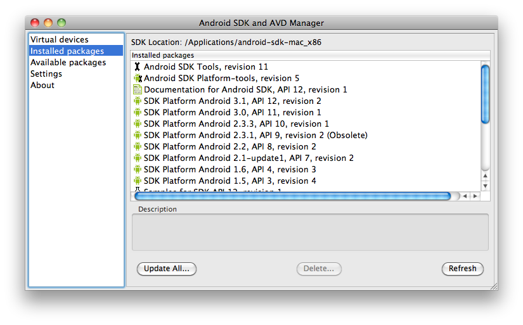Click the Refresh button
This screenshot has width=523, height=325.
tap(462, 269)
